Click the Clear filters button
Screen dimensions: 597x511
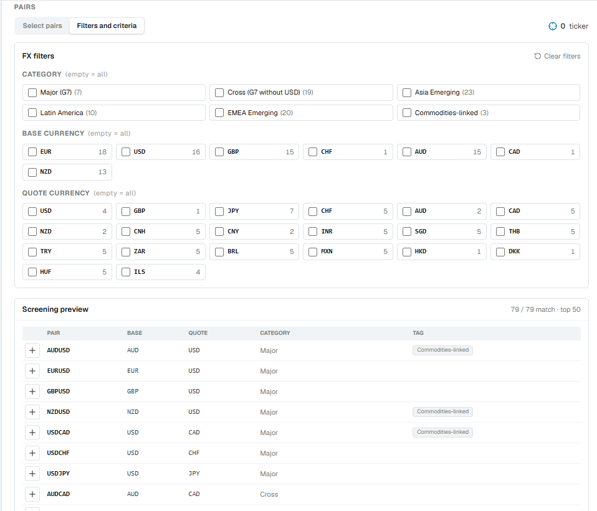click(557, 56)
